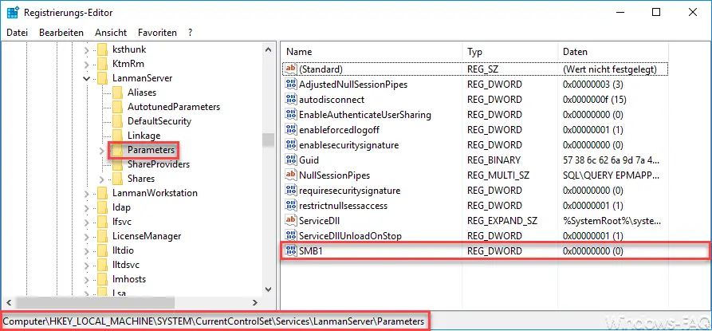Select the SMB1 value name
Screen dimensions: 712x331
point(311,250)
